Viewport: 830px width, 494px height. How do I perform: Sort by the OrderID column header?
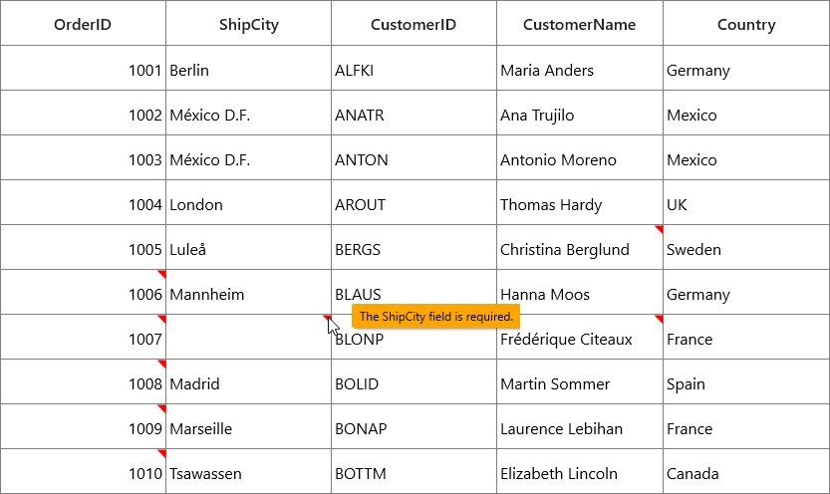pos(83,23)
